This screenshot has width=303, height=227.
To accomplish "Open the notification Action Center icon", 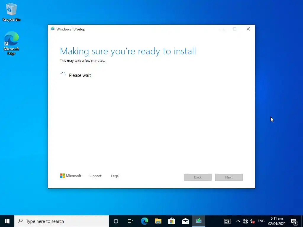I will tap(294, 221).
